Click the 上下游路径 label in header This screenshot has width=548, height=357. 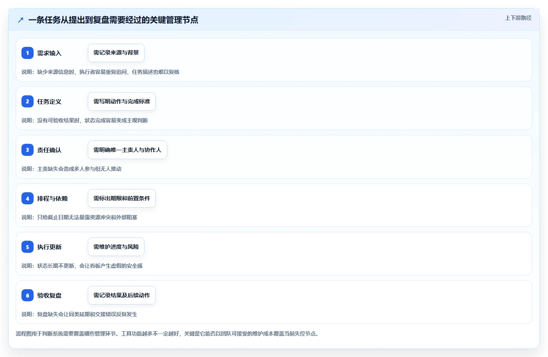point(518,18)
